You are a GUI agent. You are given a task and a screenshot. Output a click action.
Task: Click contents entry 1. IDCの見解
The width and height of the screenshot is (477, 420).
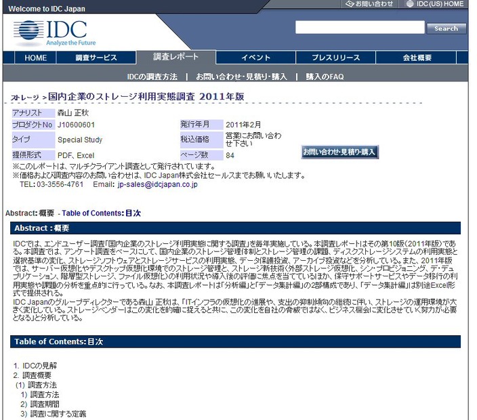(x=35, y=366)
